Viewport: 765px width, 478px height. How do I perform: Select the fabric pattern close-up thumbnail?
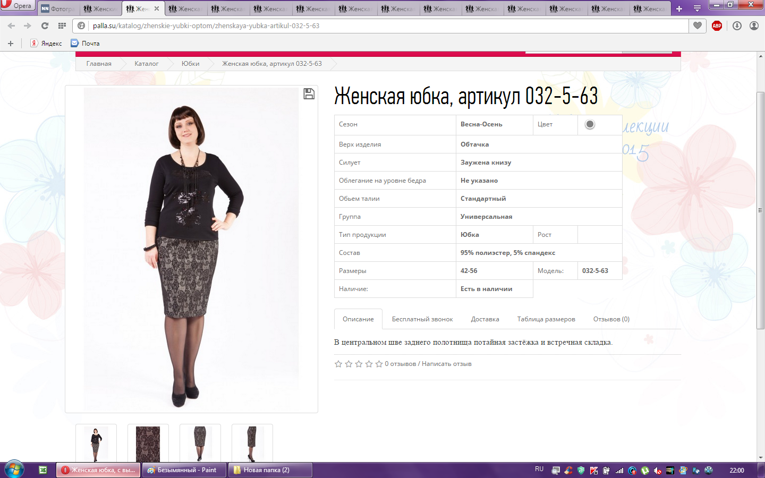coord(148,443)
